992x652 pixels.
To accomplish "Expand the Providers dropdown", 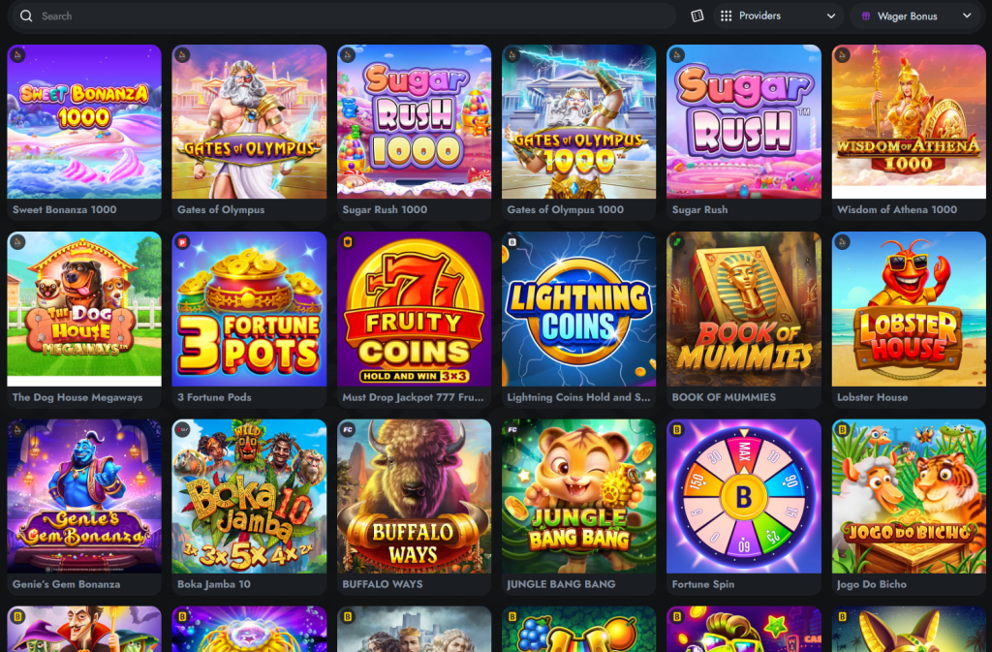I will [778, 16].
